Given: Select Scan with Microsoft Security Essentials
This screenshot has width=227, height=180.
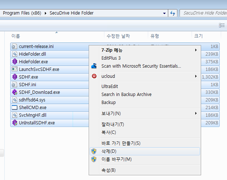Looking at the screenshot, I should 145,66.
